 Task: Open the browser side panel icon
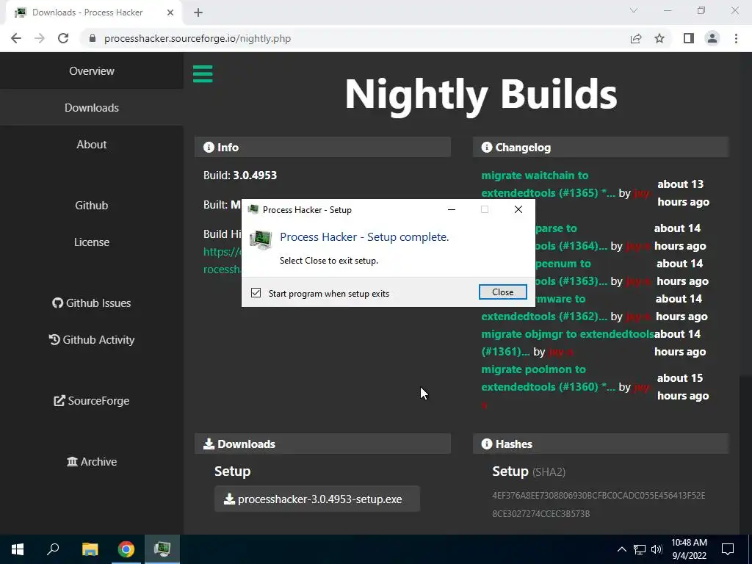pyautogui.click(x=688, y=38)
